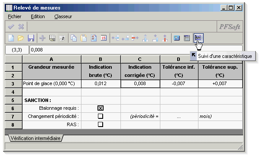This screenshot has width=260, height=159.
Task: Minimize the Relevé de mesures window
Action: coord(224,8)
